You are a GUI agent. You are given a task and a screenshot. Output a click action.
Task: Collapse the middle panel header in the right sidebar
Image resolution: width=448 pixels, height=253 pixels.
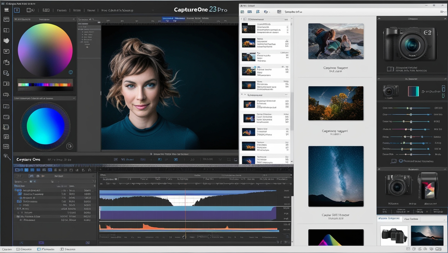(379, 79)
